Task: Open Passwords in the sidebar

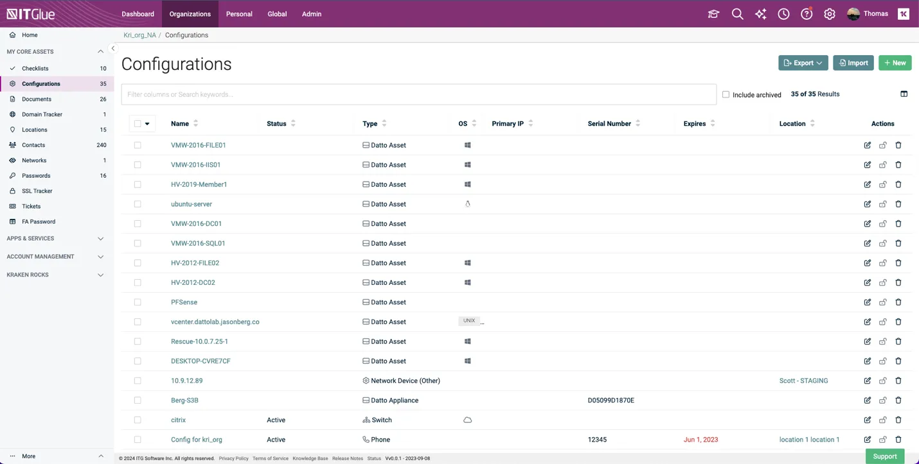Action: (36, 176)
